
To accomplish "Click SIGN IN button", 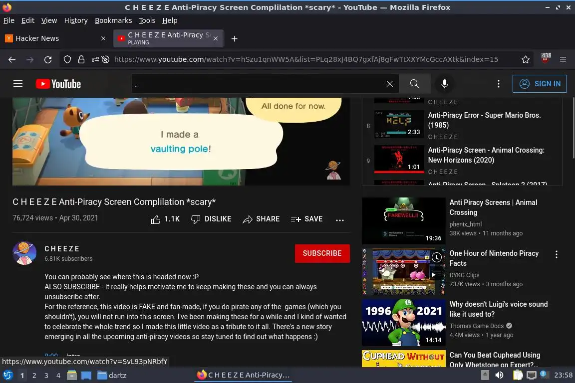I will click(x=540, y=84).
